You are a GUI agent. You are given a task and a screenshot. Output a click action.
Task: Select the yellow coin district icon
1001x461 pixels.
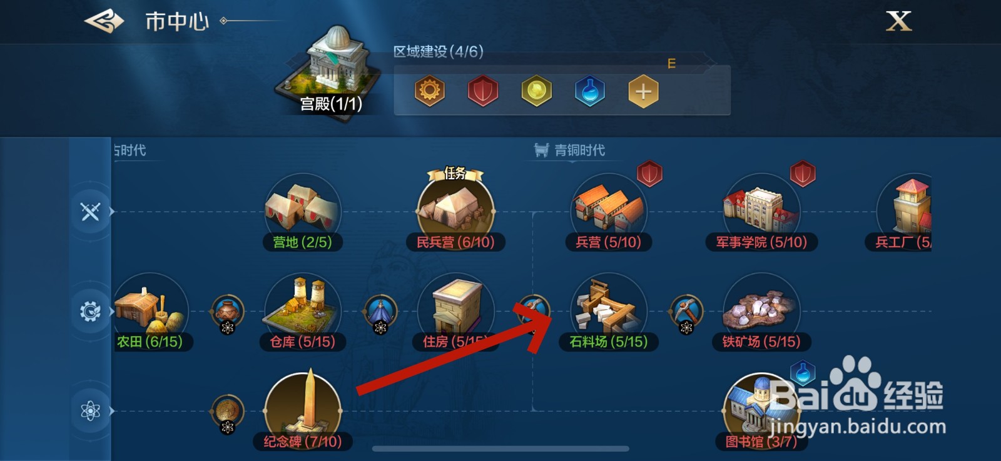tap(537, 91)
